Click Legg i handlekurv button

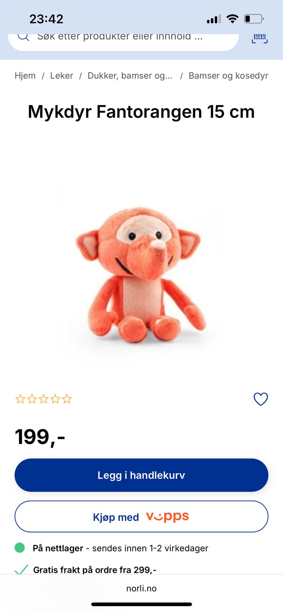pyautogui.click(x=141, y=475)
